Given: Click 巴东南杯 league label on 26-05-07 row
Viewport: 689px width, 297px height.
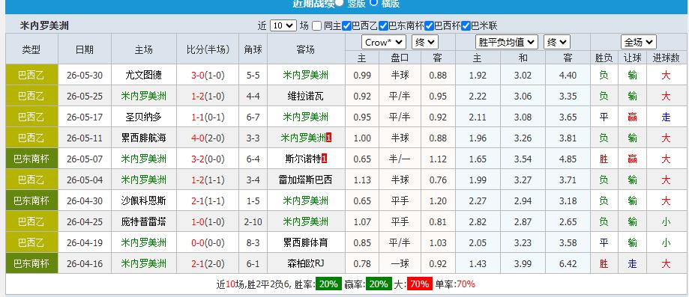Looking at the screenshot, I should [x=31, y=159].
